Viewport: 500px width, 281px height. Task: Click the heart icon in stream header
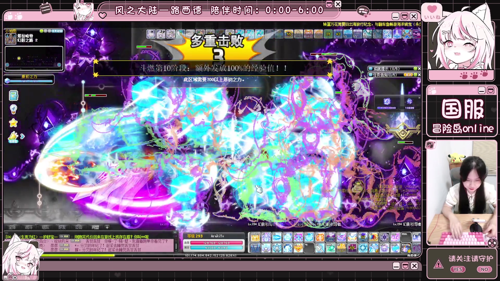(x=103, y=15)
